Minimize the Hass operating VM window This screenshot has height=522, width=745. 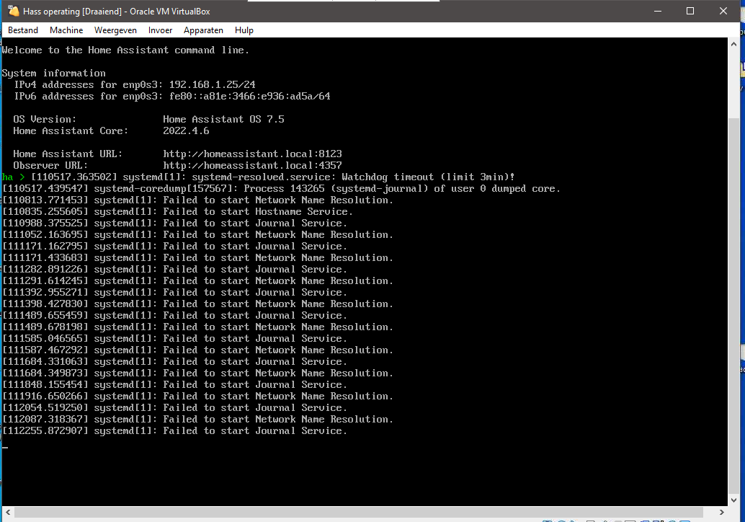pyautogui.click(x=658, y=11)
